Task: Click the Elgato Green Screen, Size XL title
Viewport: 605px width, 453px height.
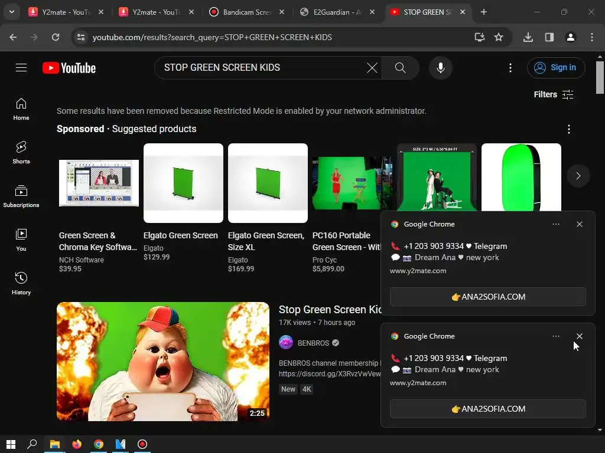Action: pos(266,241)
